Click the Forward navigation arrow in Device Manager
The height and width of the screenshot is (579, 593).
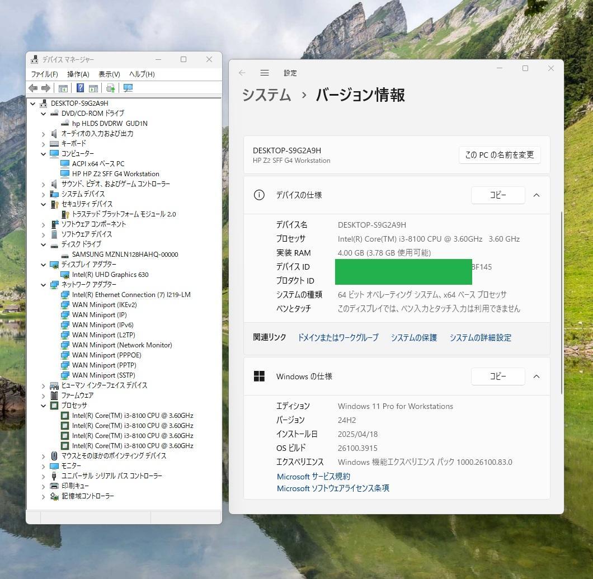click(45, 88)
